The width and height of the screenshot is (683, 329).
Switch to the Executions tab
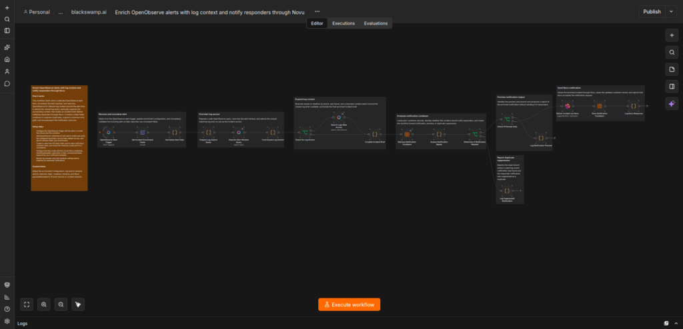pyautogui.click(x=344, y=23)
